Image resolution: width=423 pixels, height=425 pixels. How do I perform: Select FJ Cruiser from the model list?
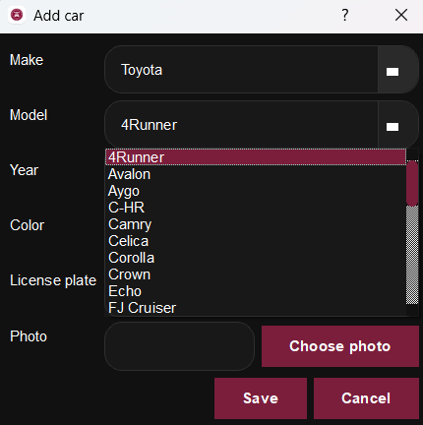pyautogui.click(x=256, y=308)
